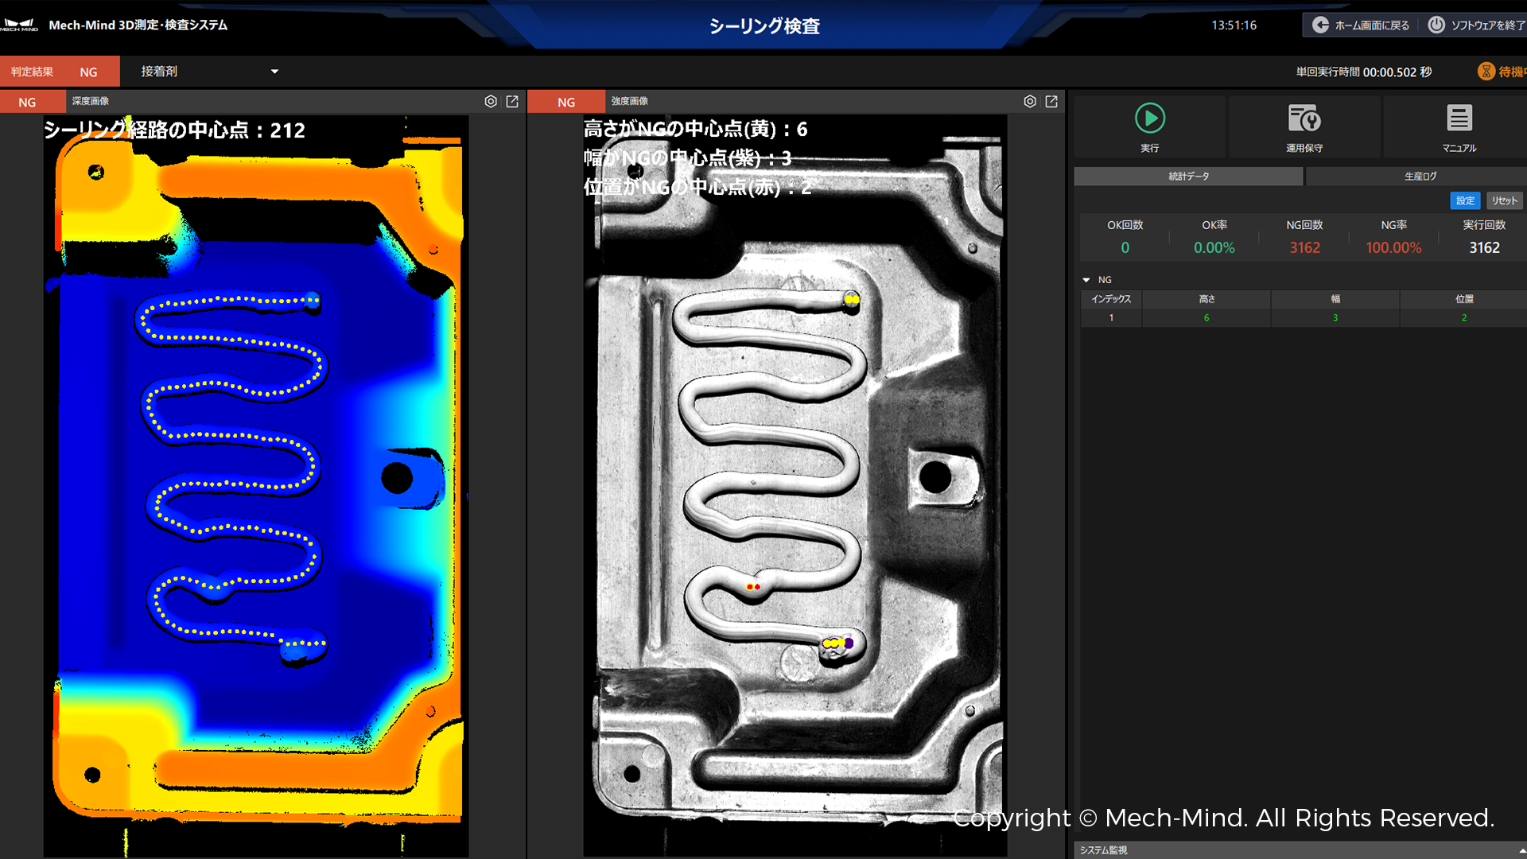
Task: Expand the システム監視 panel
Action: pyautogui.click(x=1521, y=850)
